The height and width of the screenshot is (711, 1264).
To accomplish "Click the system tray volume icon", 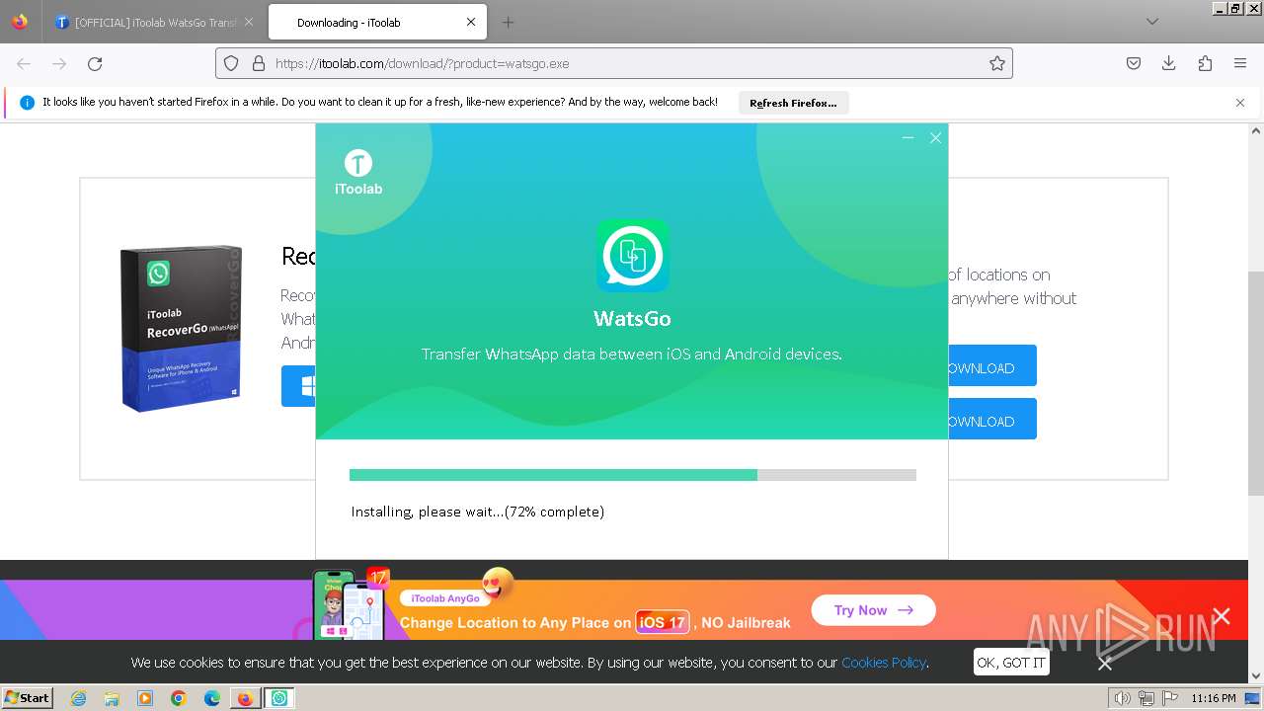I will 1122,698.
